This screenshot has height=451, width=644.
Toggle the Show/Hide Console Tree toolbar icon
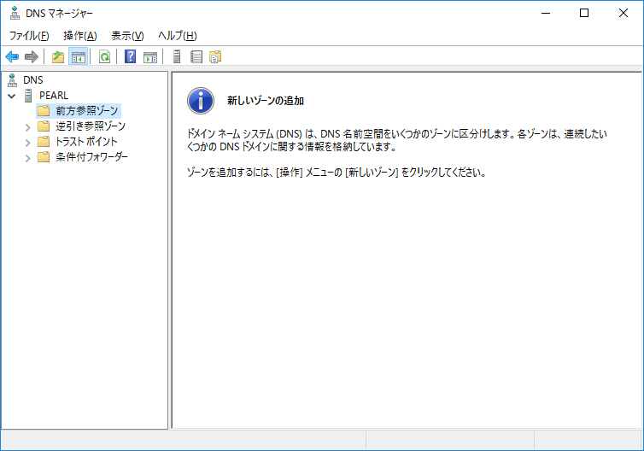pyautogui.click(x=78, y=57)
